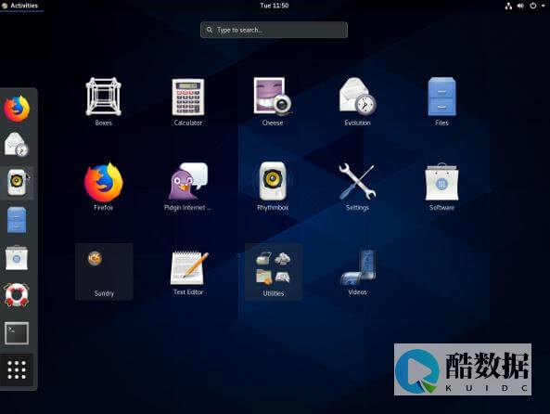Open the Settings application
This screenshot has height=414, width=550.
point(357,187)
